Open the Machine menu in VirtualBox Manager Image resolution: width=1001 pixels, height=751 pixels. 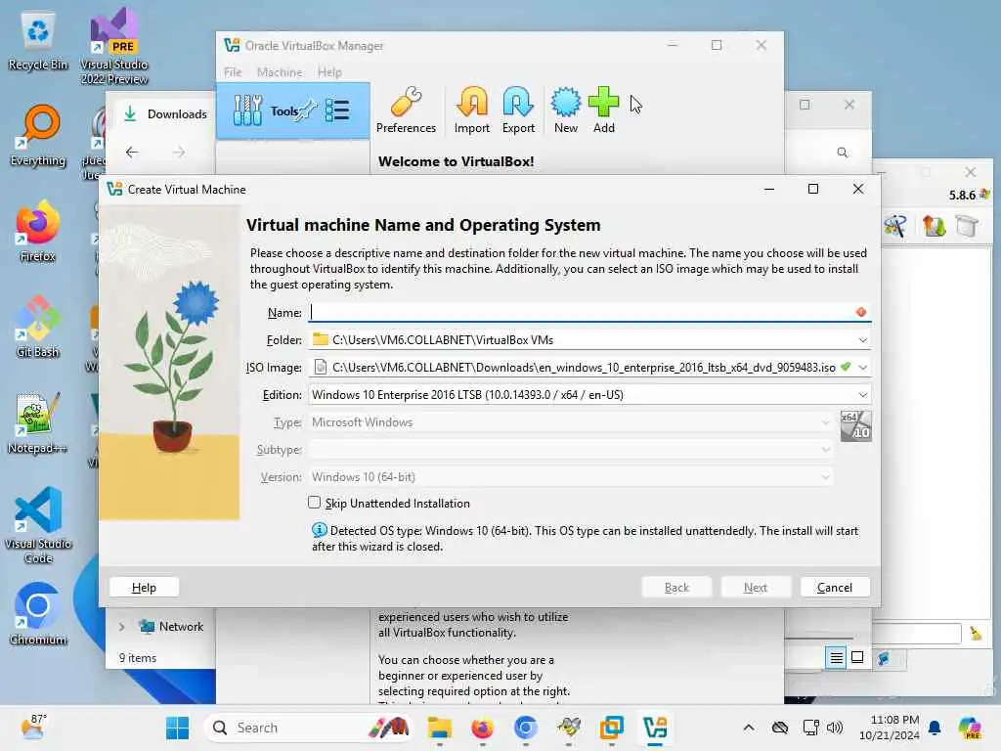(x=280, y=72)
